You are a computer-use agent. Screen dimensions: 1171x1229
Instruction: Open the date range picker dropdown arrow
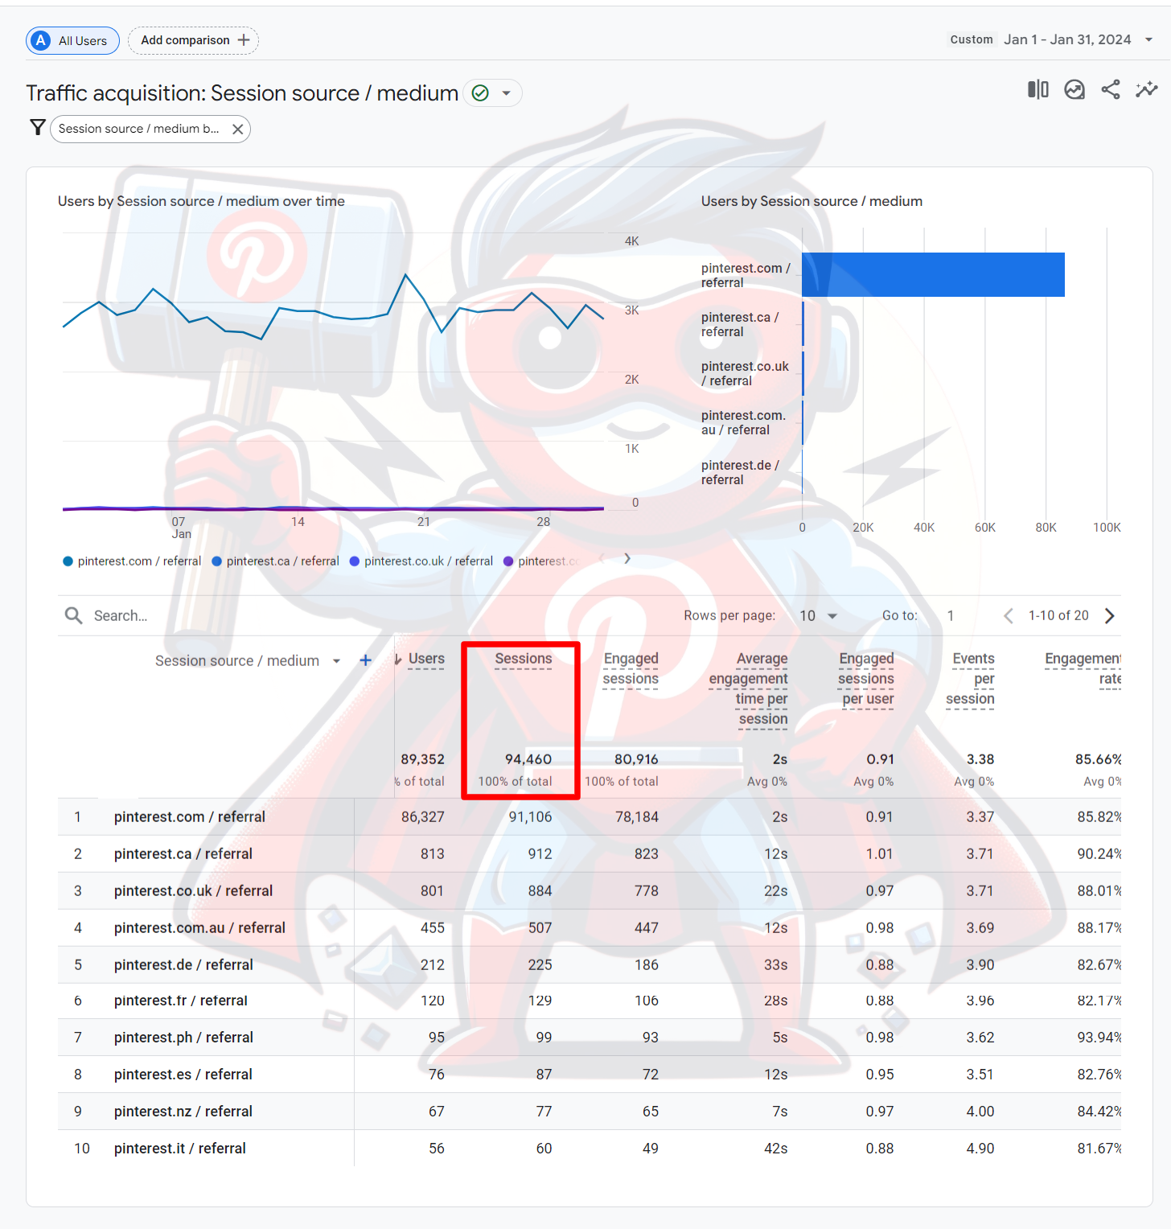(x=1149, y=39)
